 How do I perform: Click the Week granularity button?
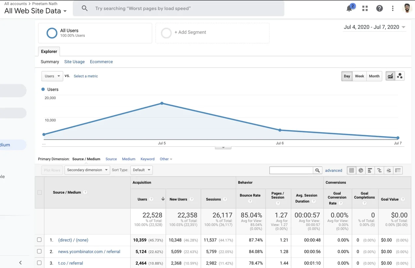click(359, 76)
